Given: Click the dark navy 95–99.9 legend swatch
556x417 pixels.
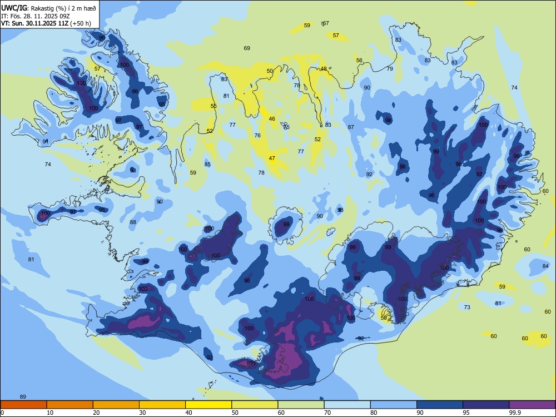Looking at the screenshot, I should (486, 405).
